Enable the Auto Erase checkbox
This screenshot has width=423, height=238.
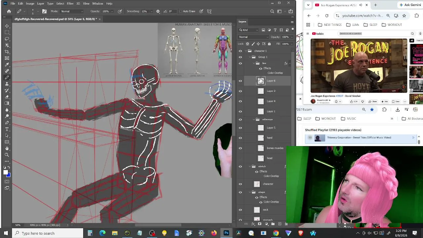pos(181,11)
